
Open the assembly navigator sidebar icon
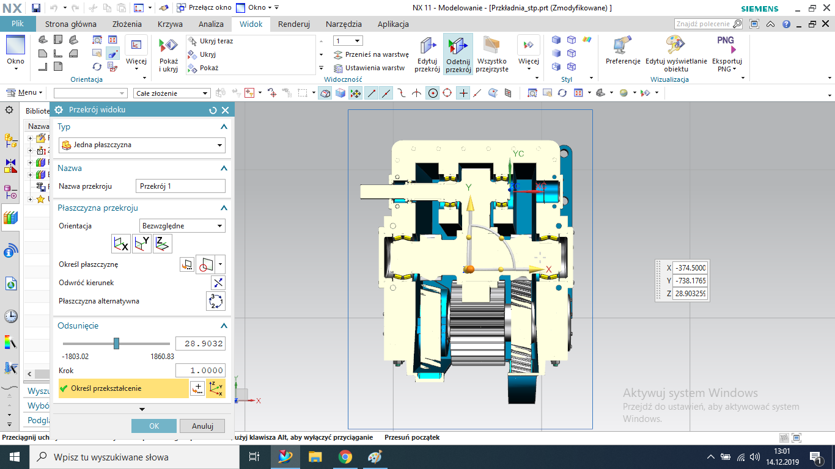[10, 140]
